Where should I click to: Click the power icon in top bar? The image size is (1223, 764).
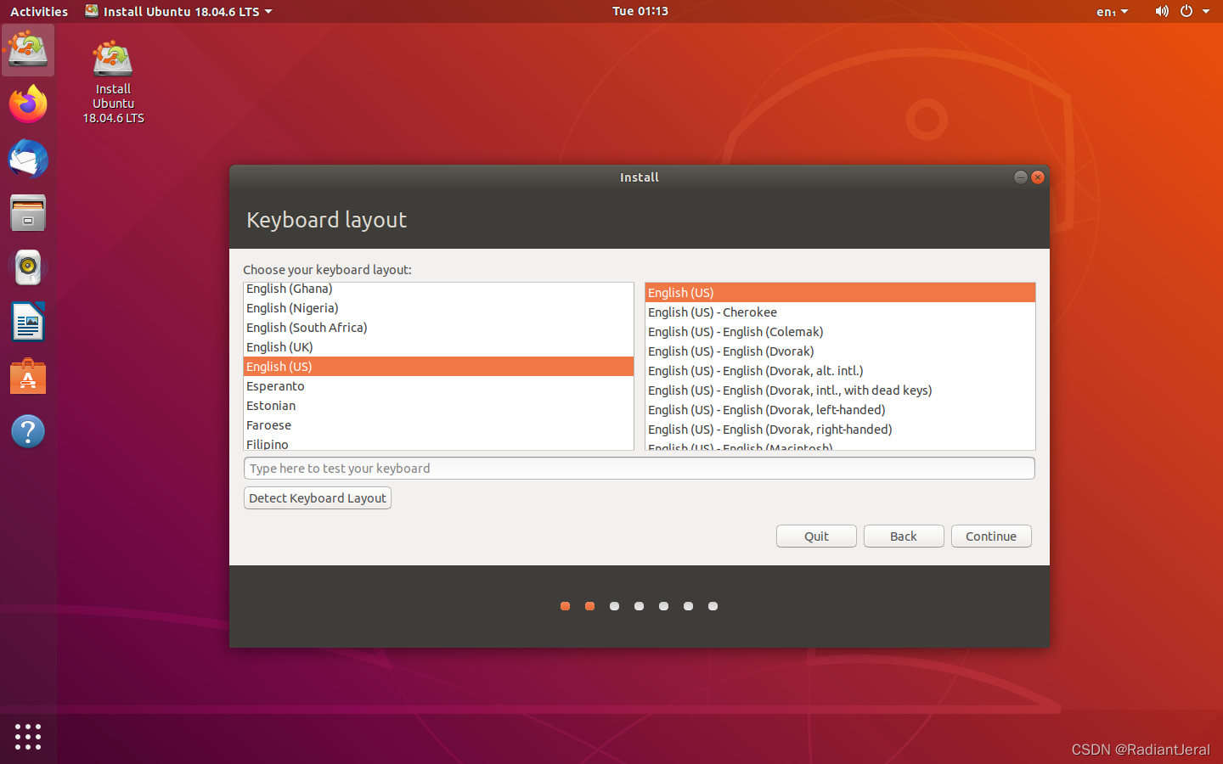coord(1186,11)
